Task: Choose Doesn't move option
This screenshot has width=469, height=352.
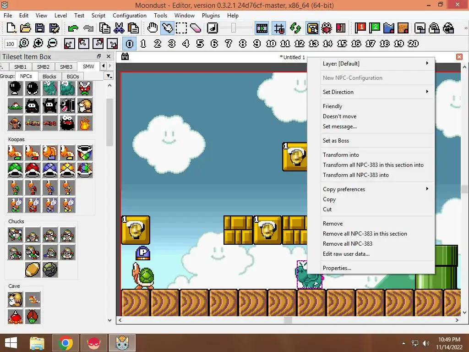Action: point(376,116)
